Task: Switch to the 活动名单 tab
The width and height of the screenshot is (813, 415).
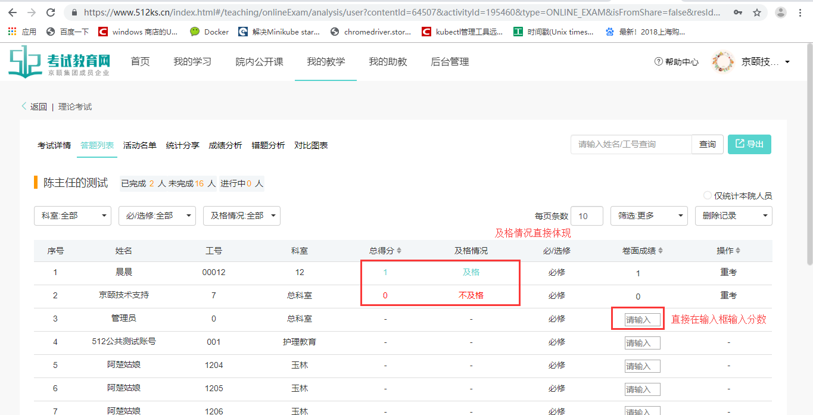Action: 140,145
